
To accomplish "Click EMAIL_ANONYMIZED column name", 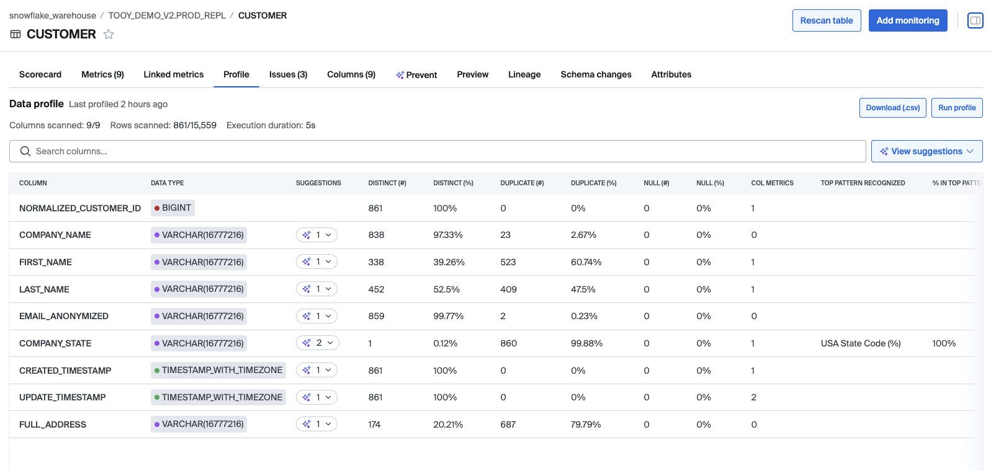I will 64,316.
